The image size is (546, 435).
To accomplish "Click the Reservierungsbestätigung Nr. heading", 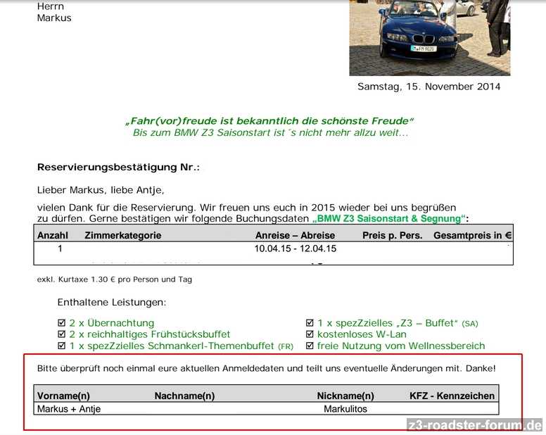I will 118,168.
